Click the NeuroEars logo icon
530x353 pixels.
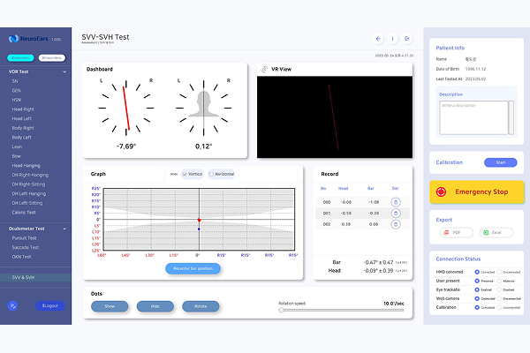(12, 39)
